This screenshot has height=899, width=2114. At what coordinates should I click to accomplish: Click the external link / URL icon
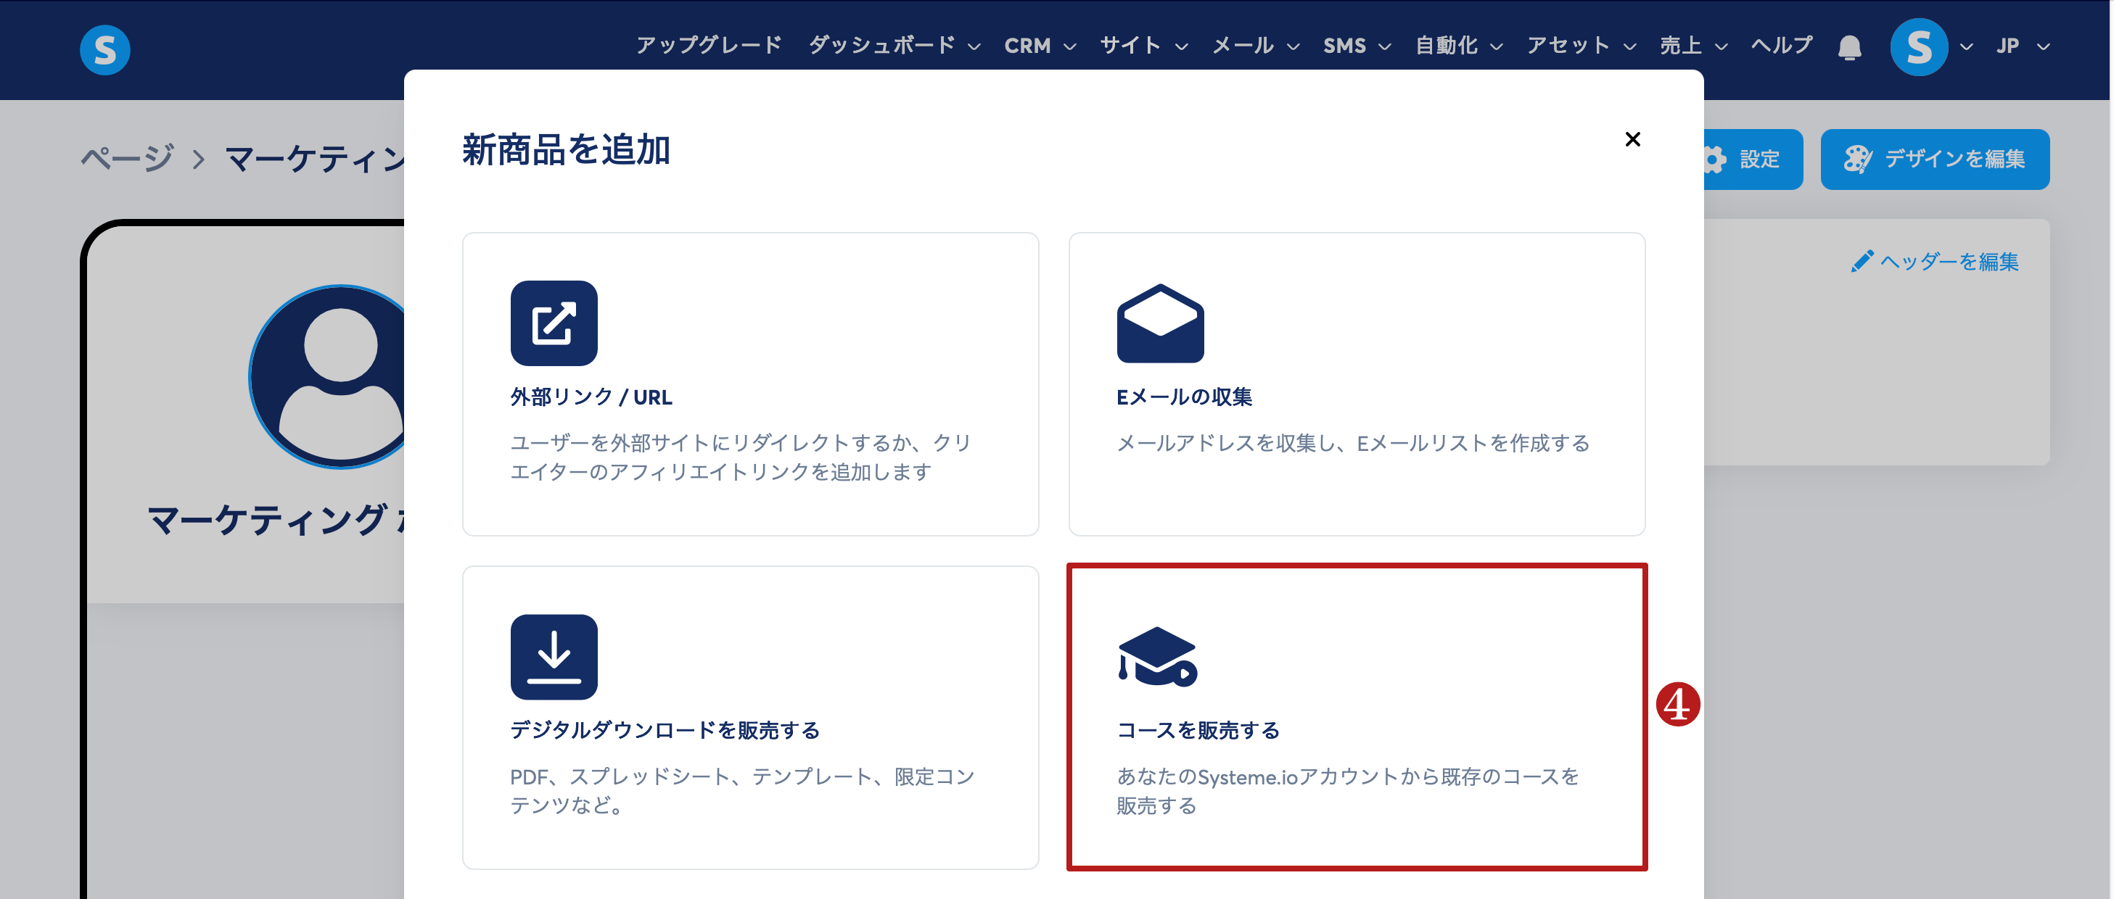pyautogui.click(x=554, y=323)
